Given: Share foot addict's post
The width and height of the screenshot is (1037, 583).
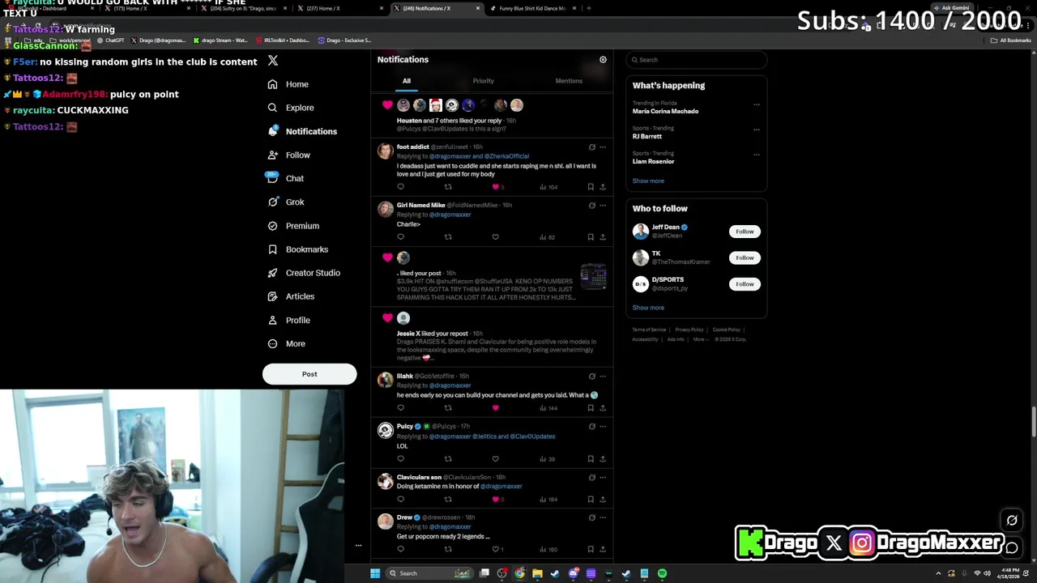Looking at the screenshot, I should click(603, 187).
